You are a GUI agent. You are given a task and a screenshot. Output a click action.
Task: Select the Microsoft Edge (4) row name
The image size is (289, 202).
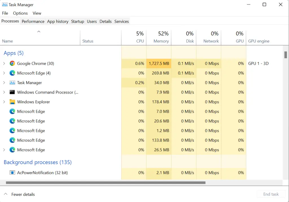[34, 73]
